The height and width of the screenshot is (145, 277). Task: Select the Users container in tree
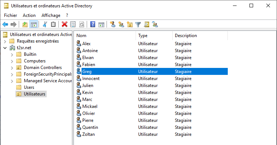(29, 87)
